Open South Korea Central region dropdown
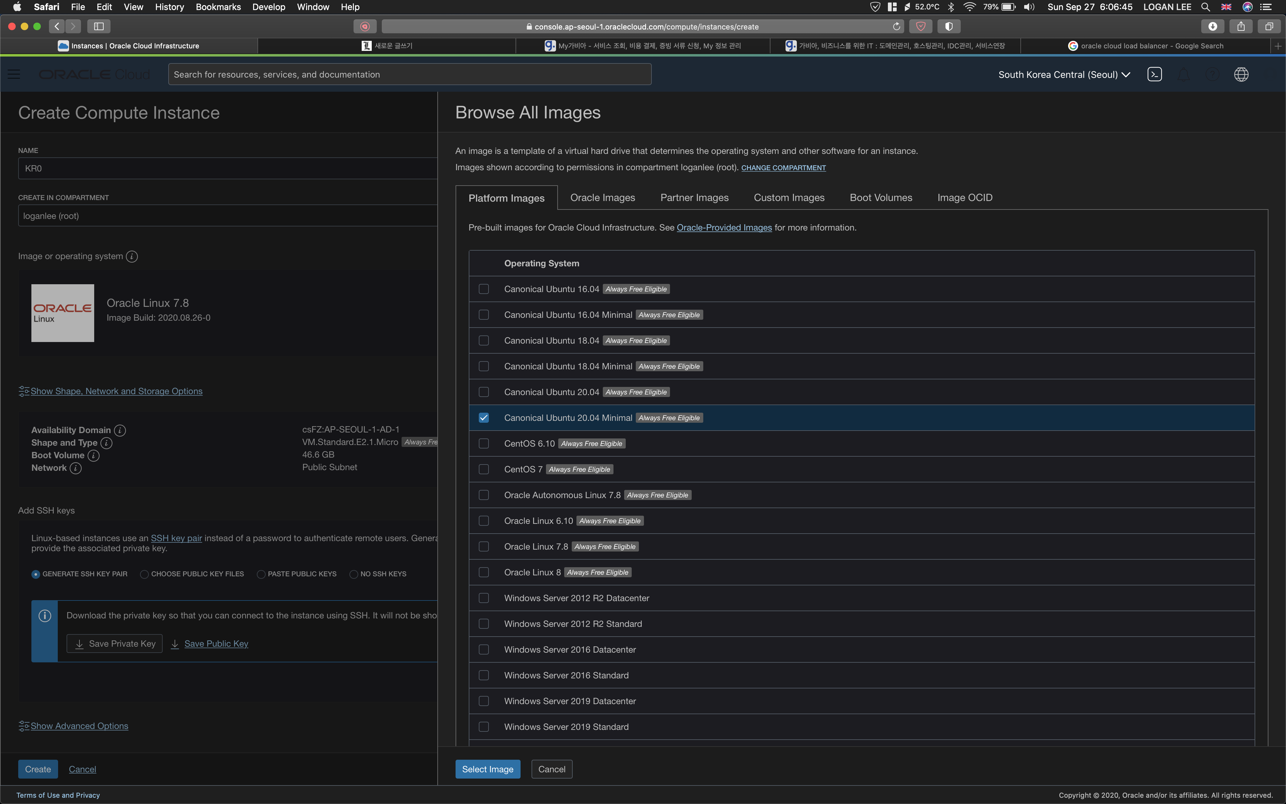 click(x=1064, y=74)
